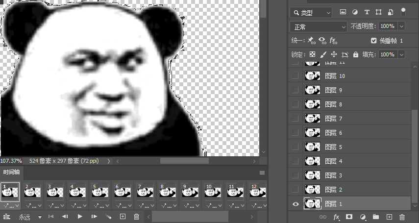The image size is (419, 223).
Task: Click the timeline horizontal scrollbar thumb
Action: pos(190,217)
